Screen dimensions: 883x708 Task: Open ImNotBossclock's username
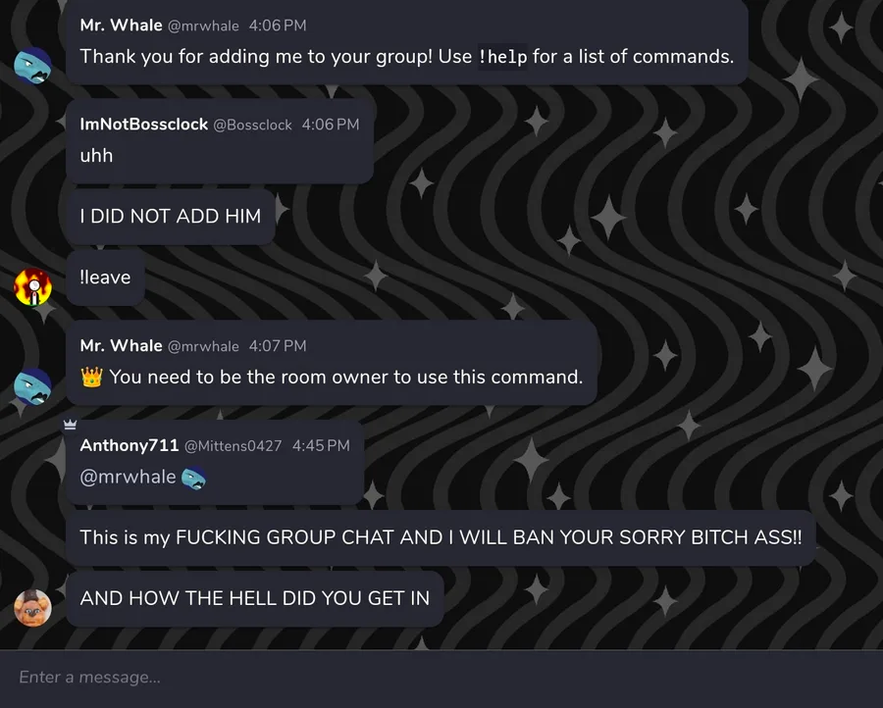143,125
